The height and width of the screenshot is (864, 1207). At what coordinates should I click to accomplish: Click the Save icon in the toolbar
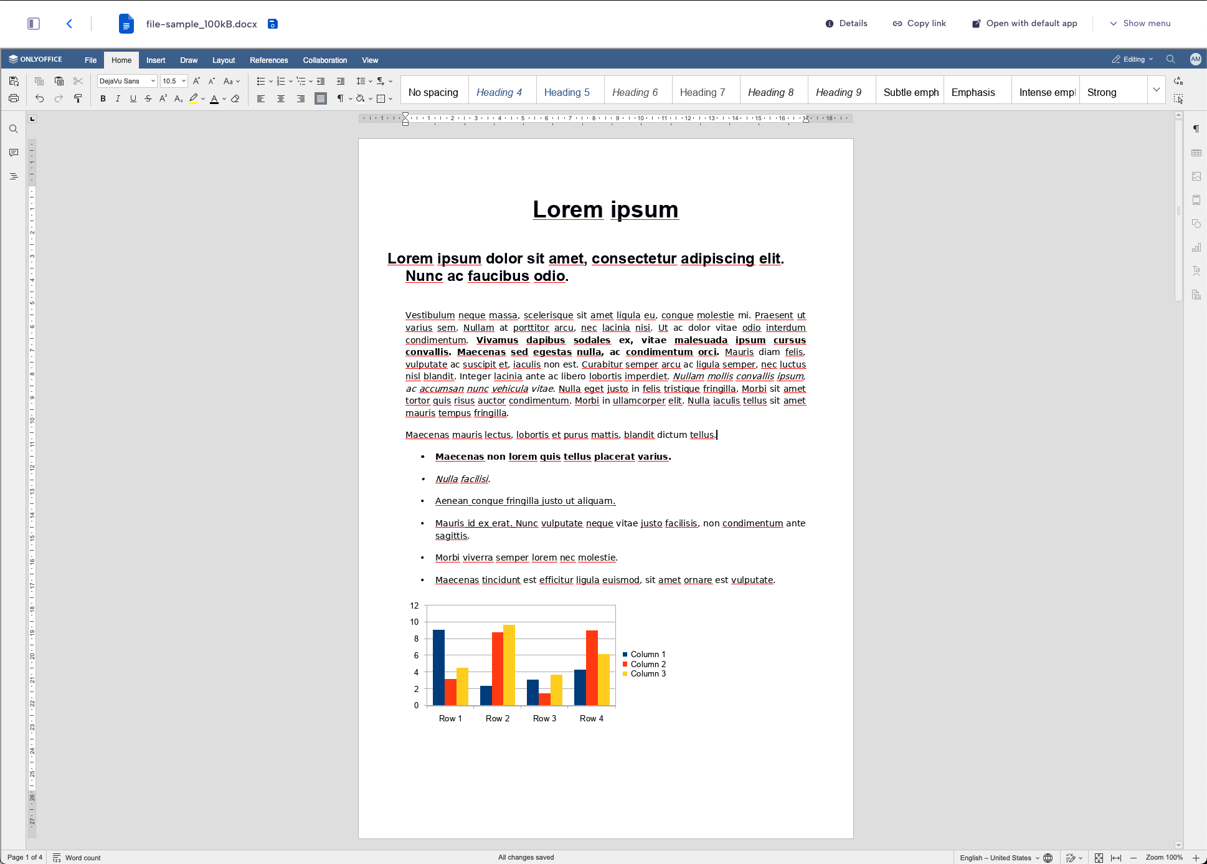[x=14, y=81]
